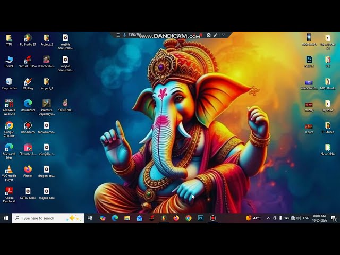The height and width of the screenshot is (255, 340).
Task: Select the Recycle Bin icon
Action: pyautogui.click(x=9, y=84)
